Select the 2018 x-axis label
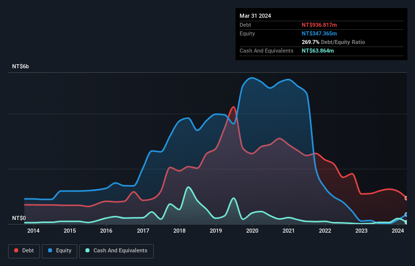The image size is (415, 266). point(179,231)
